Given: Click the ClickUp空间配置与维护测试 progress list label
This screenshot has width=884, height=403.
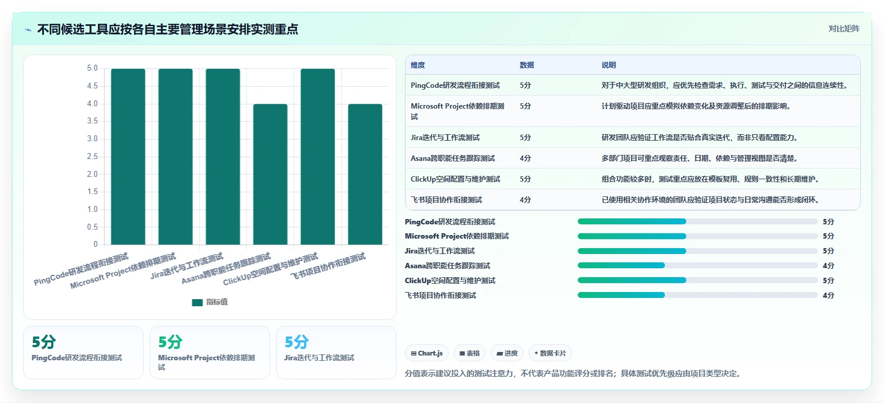Looking at the screenshot, I should click(450, 280).
